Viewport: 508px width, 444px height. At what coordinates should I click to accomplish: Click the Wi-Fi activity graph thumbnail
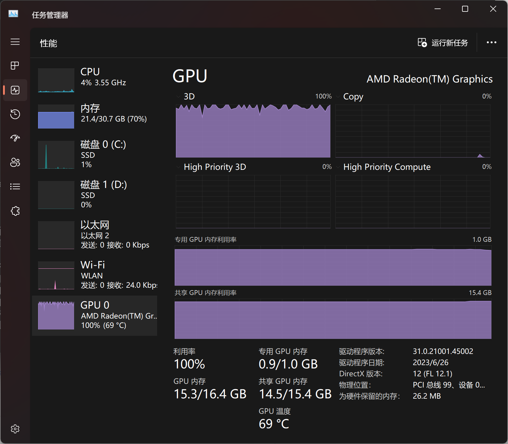tap(56, 275)
